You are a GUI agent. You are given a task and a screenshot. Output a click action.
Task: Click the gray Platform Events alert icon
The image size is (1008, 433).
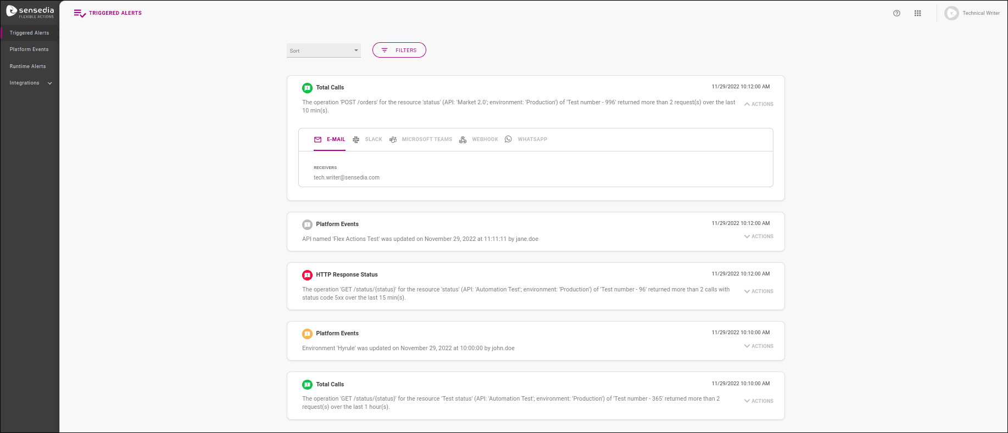coord(307,224)
